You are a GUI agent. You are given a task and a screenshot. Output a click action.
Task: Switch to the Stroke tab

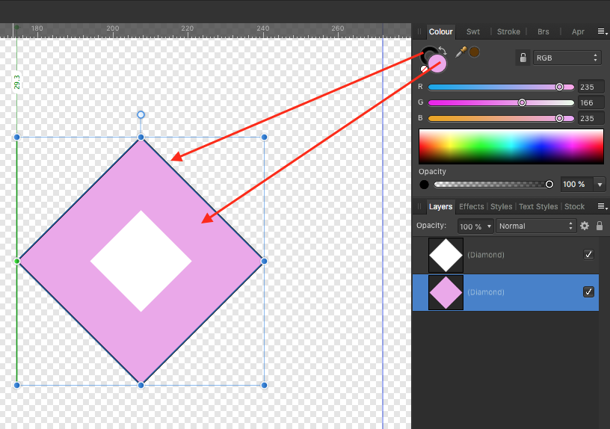pyautogui.click(x=508, y=31)
